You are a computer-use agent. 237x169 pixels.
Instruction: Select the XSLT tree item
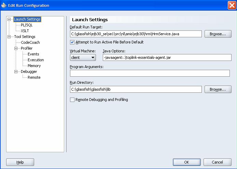click(25, 31)
